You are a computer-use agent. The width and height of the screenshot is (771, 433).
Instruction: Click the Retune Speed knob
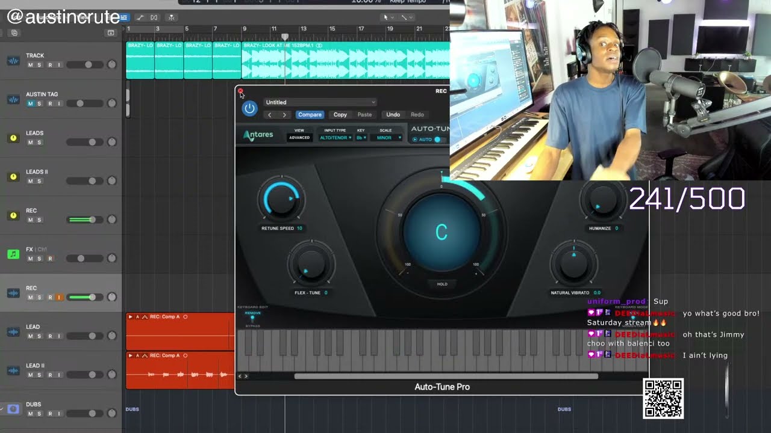(x=281, y=200)
